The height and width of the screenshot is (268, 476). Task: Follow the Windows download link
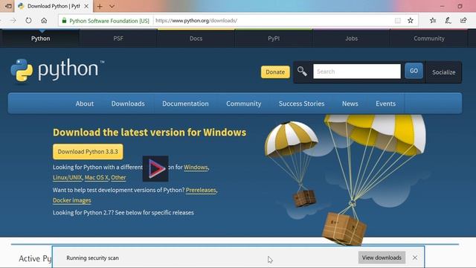[x=196, y=167]
